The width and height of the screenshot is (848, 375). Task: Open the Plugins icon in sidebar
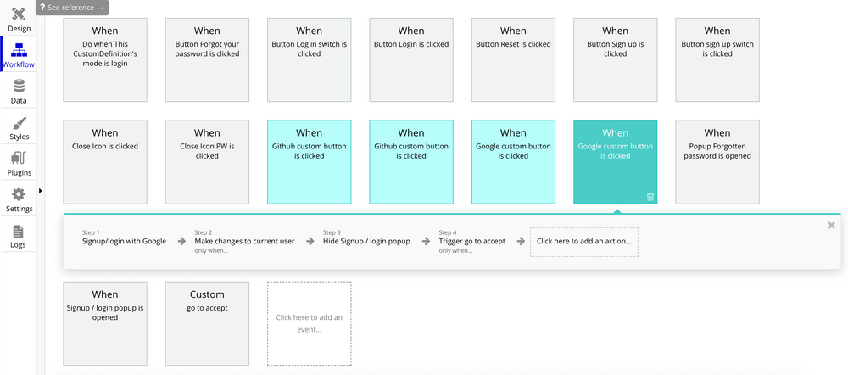[19, 159]
